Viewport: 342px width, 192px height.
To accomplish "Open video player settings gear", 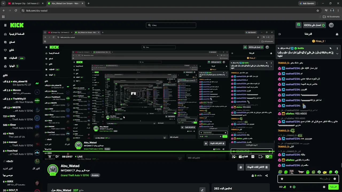I will pyautogui.click(x=267, y=157).
